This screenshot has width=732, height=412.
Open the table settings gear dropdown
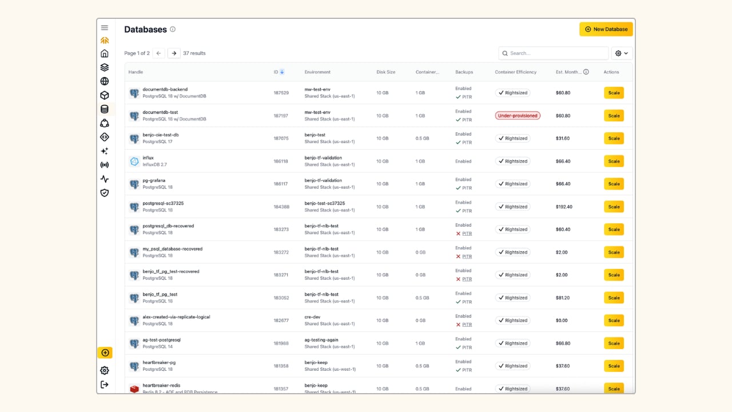(x=622, y=53)
